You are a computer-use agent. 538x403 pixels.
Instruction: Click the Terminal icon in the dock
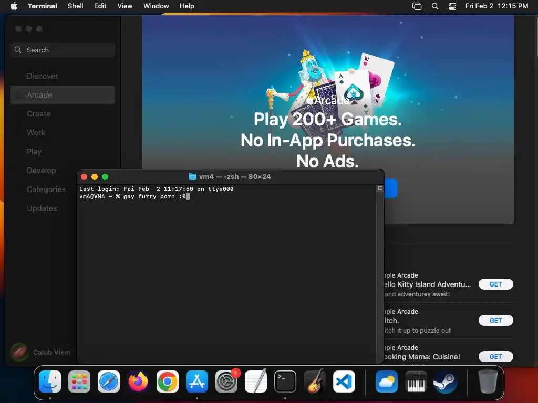[285, 381]
